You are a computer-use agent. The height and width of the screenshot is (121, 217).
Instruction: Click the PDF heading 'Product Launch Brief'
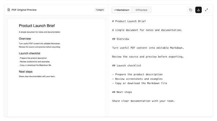coord(37,26)
